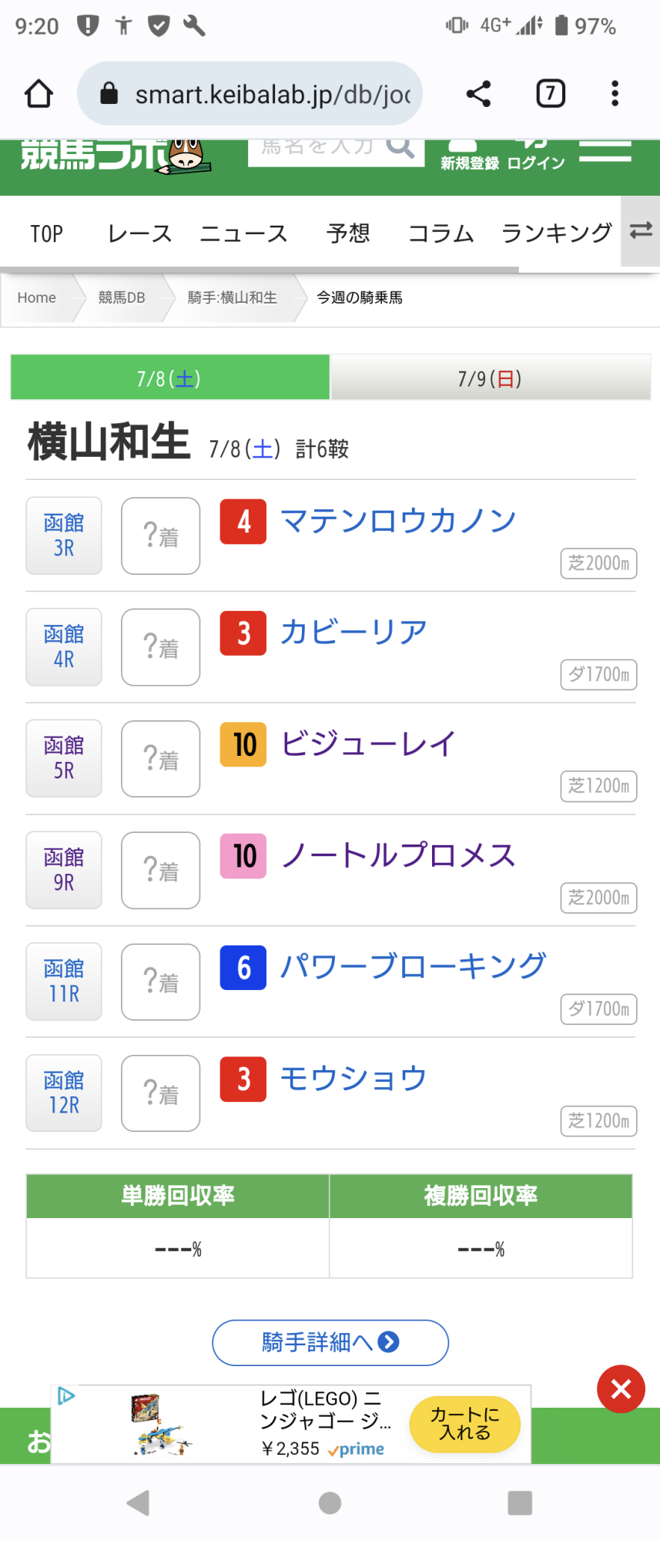
Task: Go to 騎手詳細へ jockey details
Action: point(330,1342)
